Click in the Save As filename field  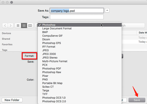[x=77, y=11]
